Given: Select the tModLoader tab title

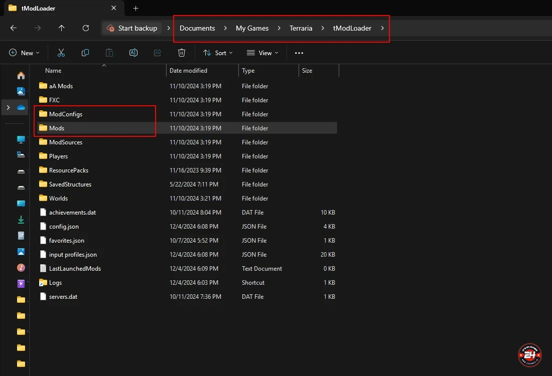Looking at the screenshot, I should click(38, 8).
